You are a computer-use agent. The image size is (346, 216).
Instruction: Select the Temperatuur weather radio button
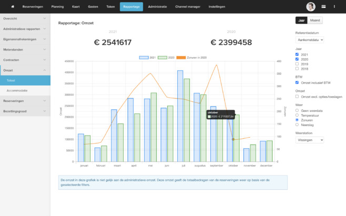point(298,116)
